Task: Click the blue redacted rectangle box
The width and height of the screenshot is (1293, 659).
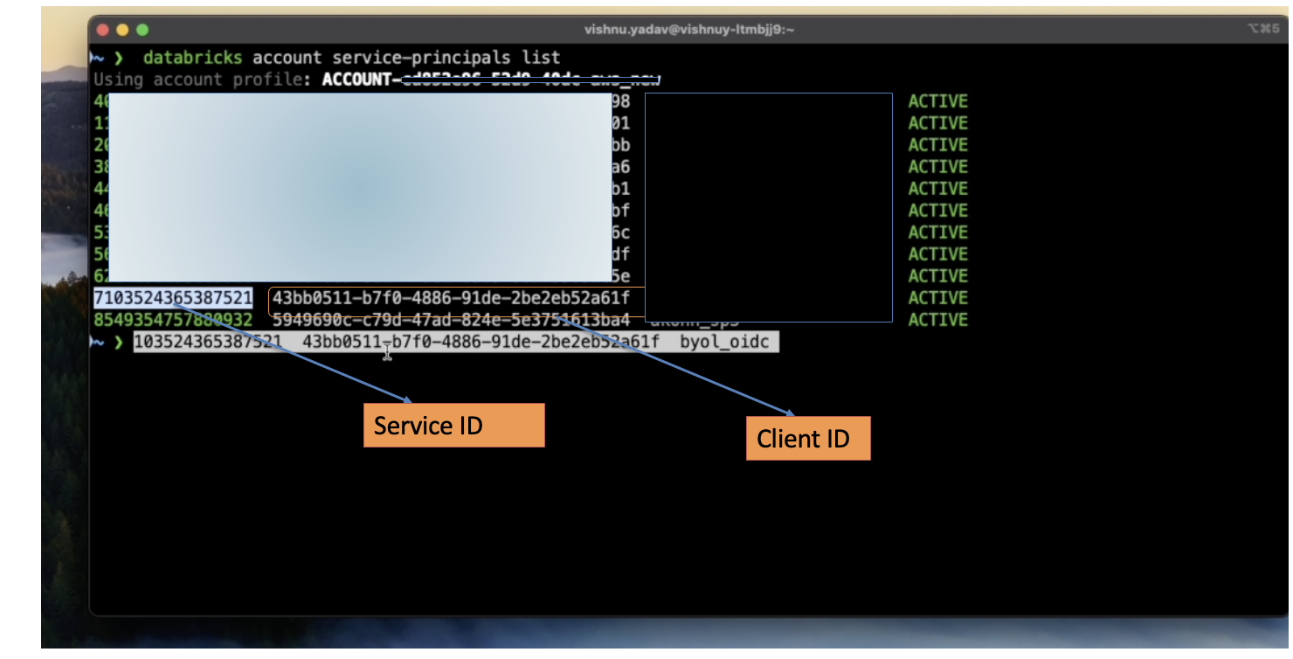Action: (x=767, y=207)
